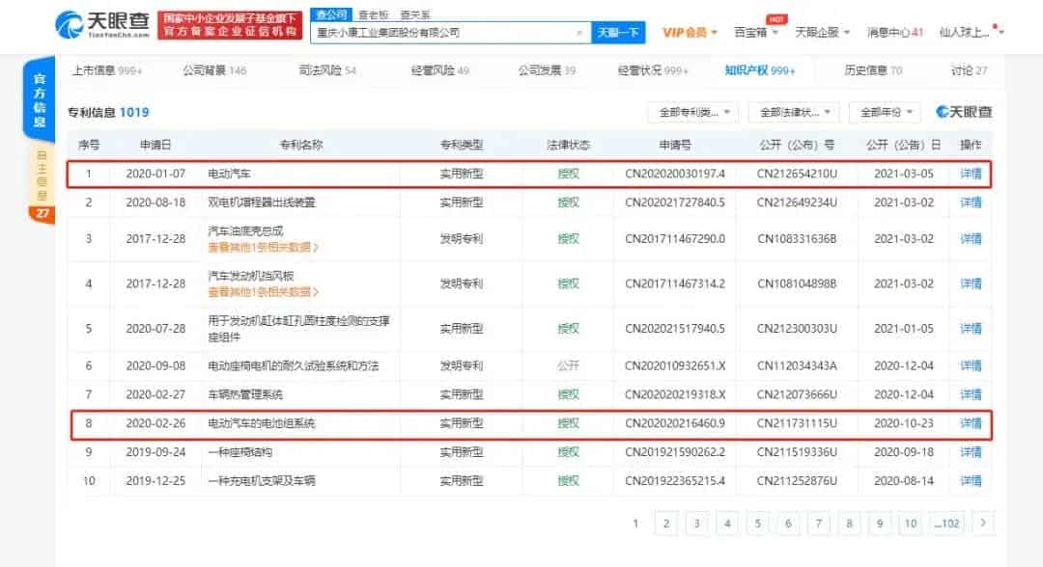Open the 百宝箱 menu
This screenshot has width=1043, height=567.
click(755, 33)
